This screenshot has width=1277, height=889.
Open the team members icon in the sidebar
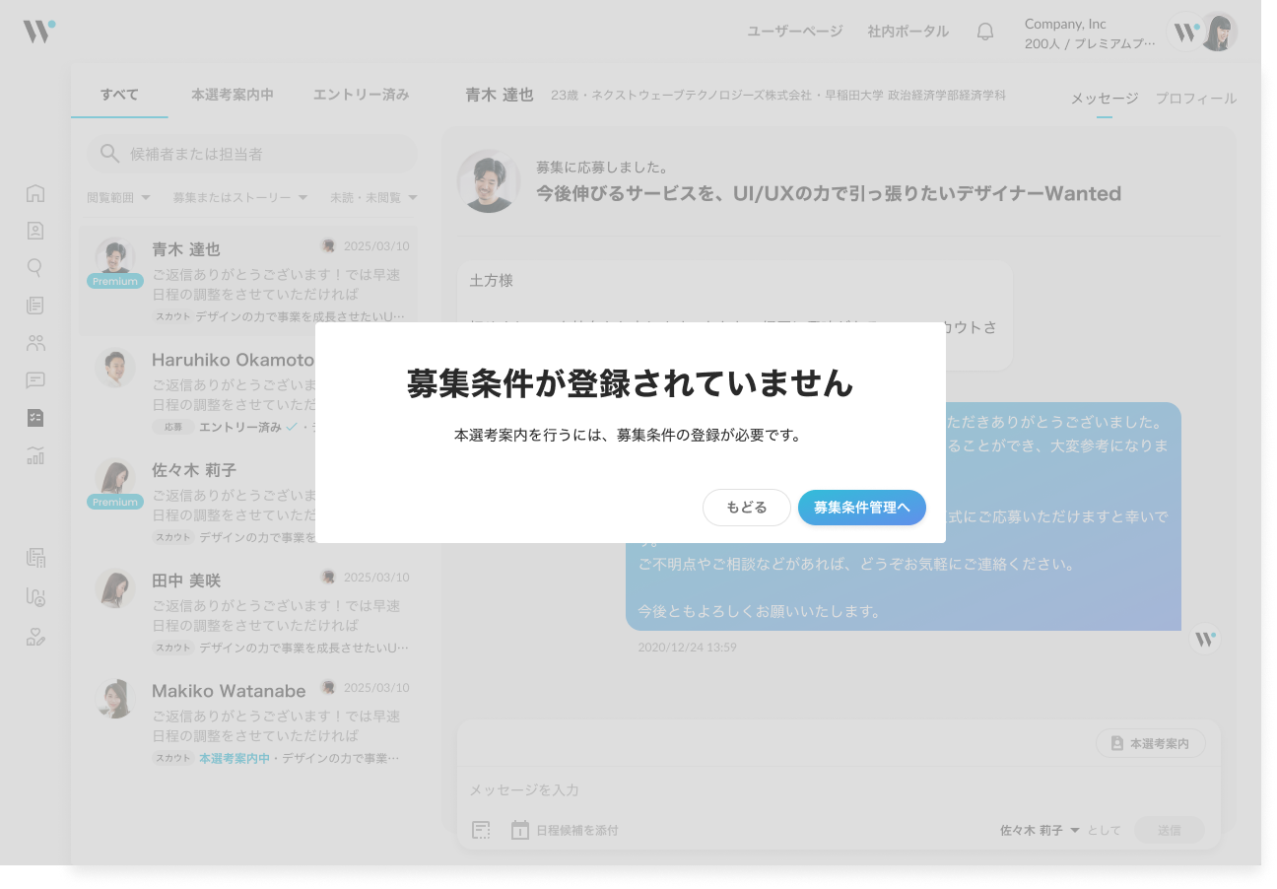click(35, 342)
